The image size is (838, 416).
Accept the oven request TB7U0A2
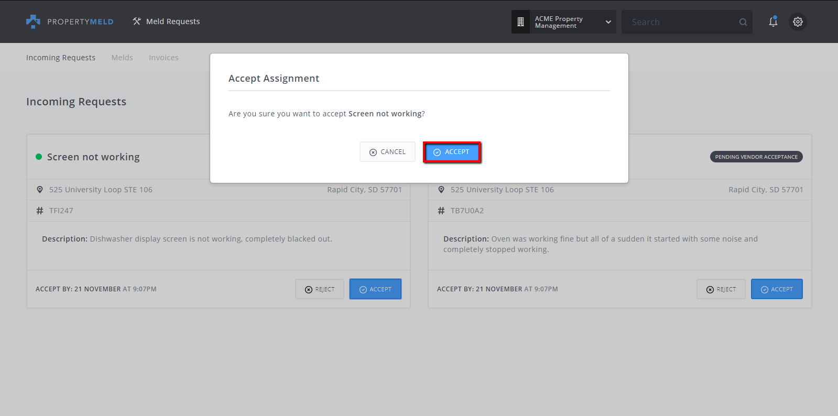coord(776,289)
